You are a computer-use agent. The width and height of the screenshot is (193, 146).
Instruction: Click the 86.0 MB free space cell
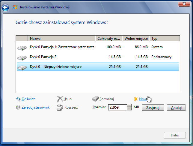141,47
